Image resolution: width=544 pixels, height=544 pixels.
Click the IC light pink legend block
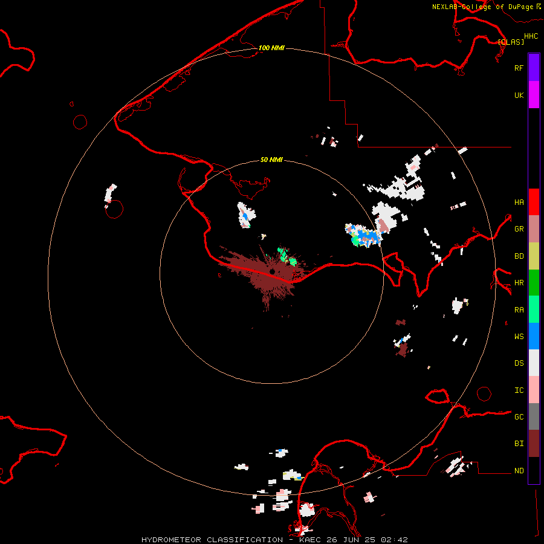[x=534, y=390]
